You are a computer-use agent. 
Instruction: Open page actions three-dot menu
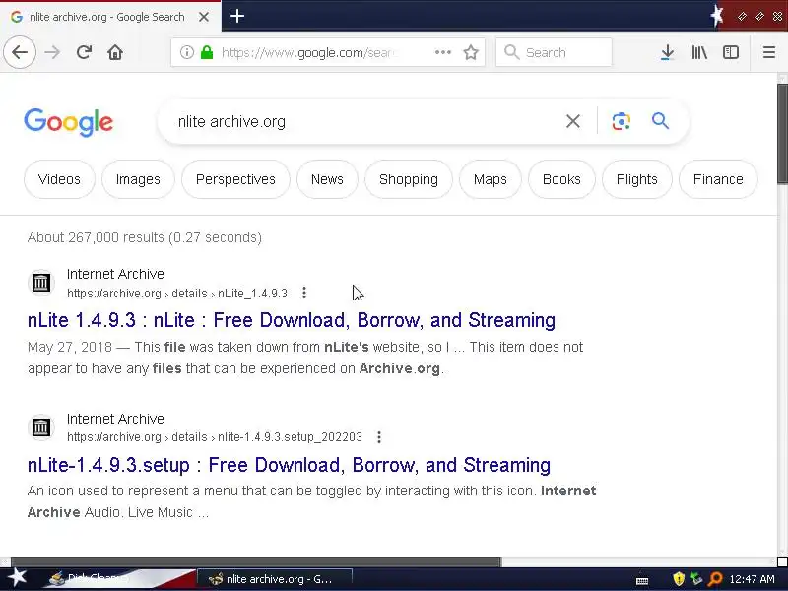point(442,52)
